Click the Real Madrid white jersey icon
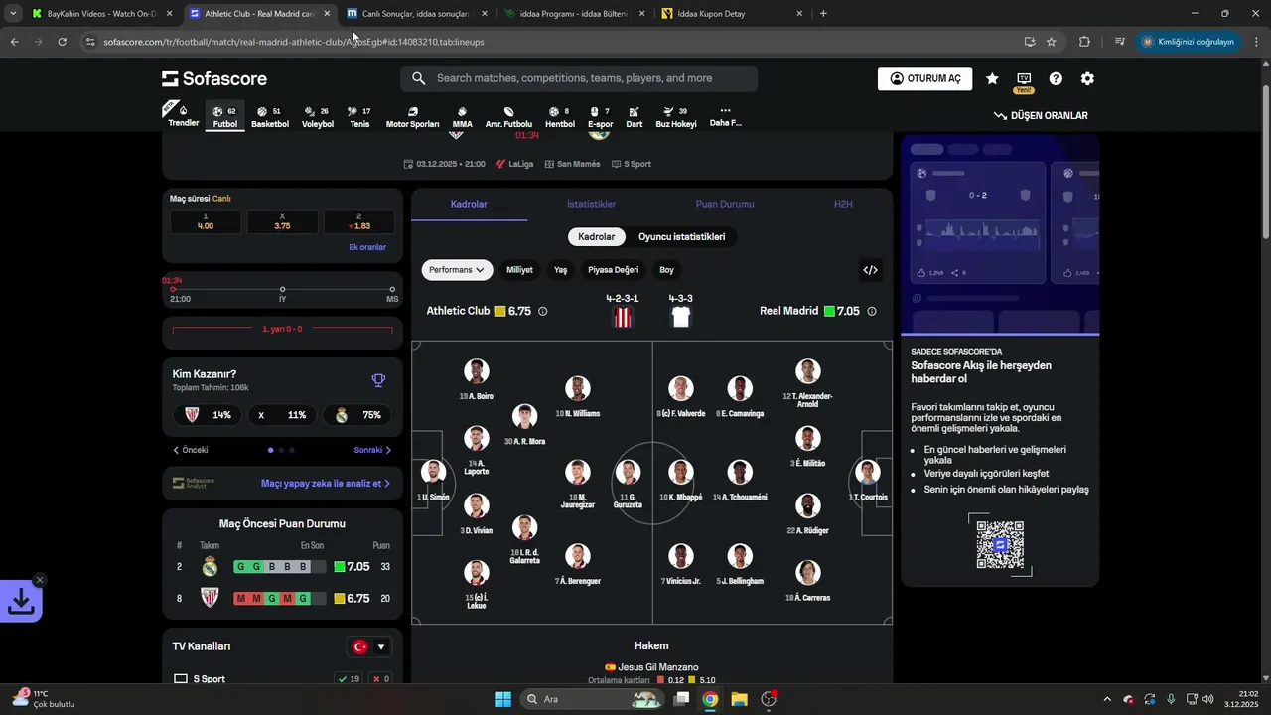 pyautogui.click(x=680, y=317)
